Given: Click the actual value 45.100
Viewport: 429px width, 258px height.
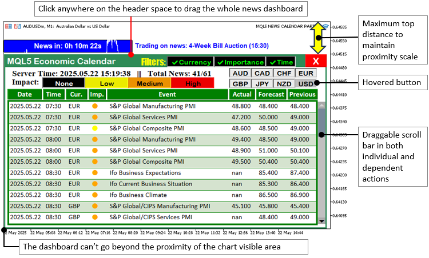Looking at the screenshot, I should point(241,206).
